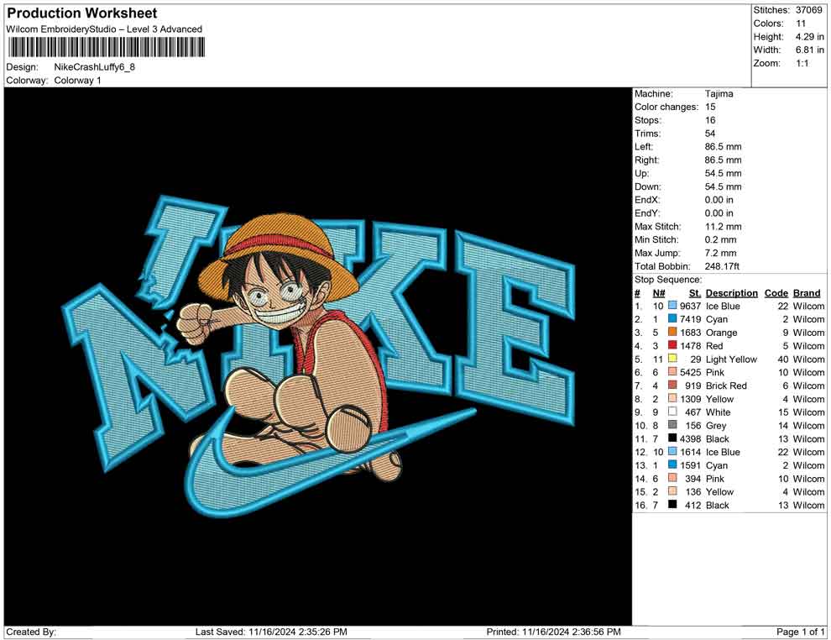Viewport: 831px width, 640px height.
Task: Click the Nike Luffy embroidery design preview
Action: (x=318, y=356)
